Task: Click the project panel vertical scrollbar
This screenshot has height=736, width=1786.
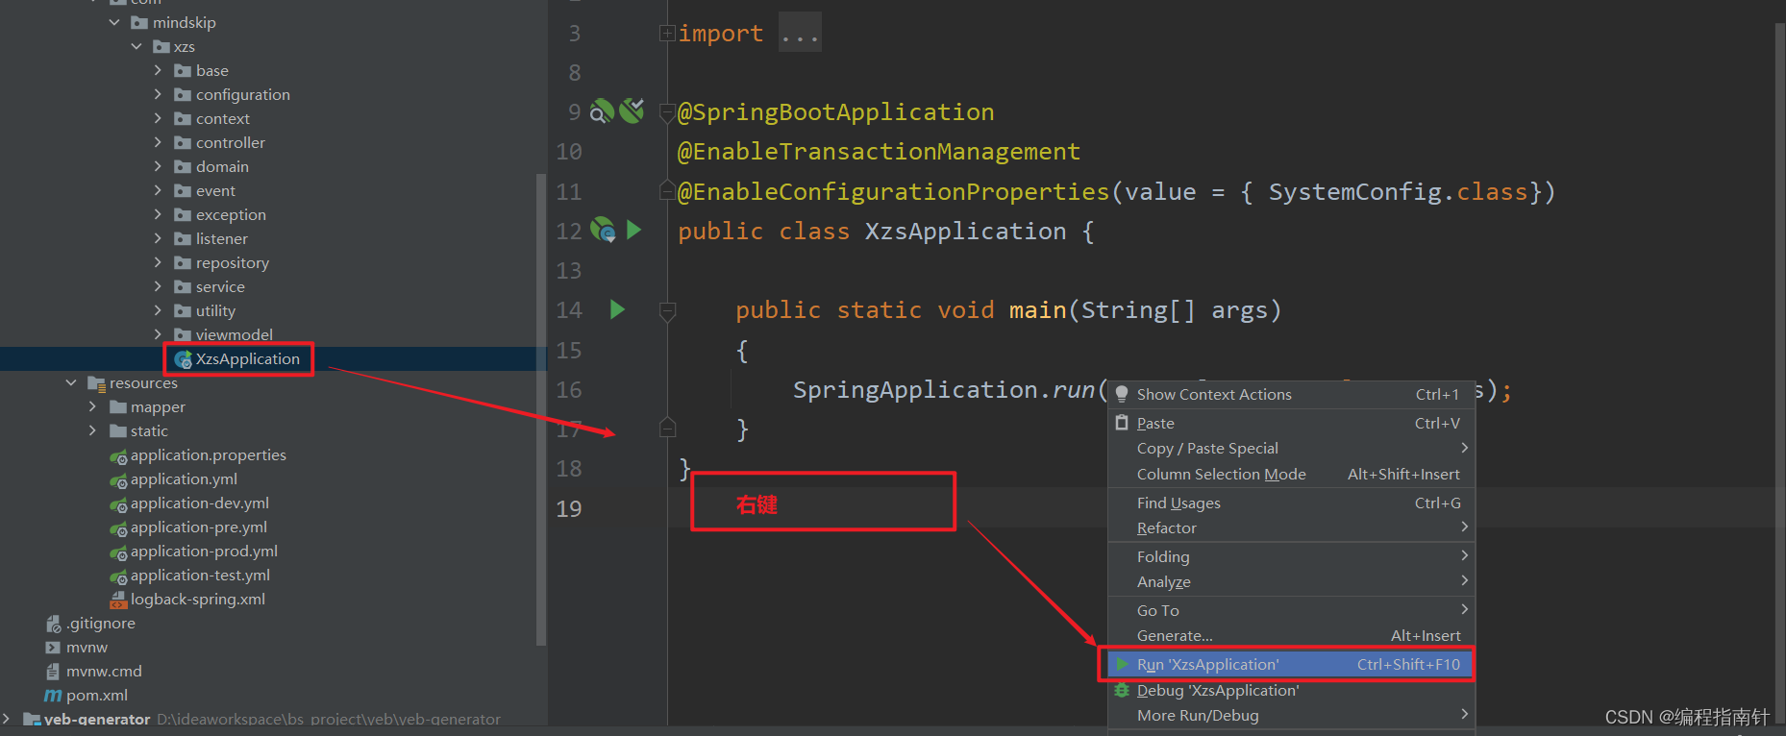Action: coord(540,404)
